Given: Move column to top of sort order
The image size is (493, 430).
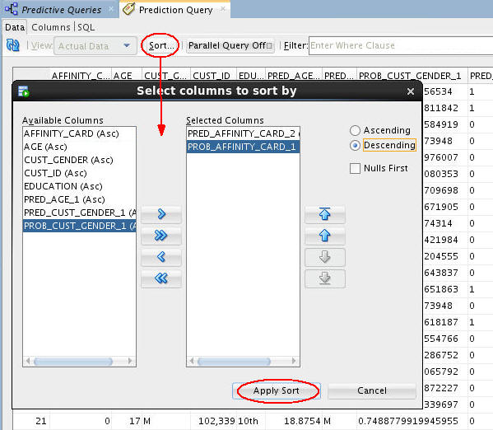Looking at the screenshot, I should (x=325, y=214).
